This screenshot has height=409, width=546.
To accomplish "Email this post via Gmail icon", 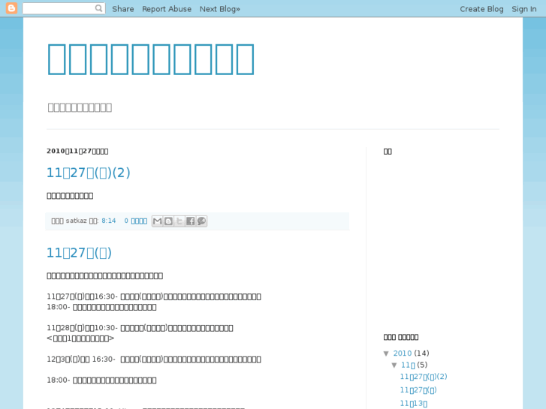I will pyautogui.click(x=158, y=221).
